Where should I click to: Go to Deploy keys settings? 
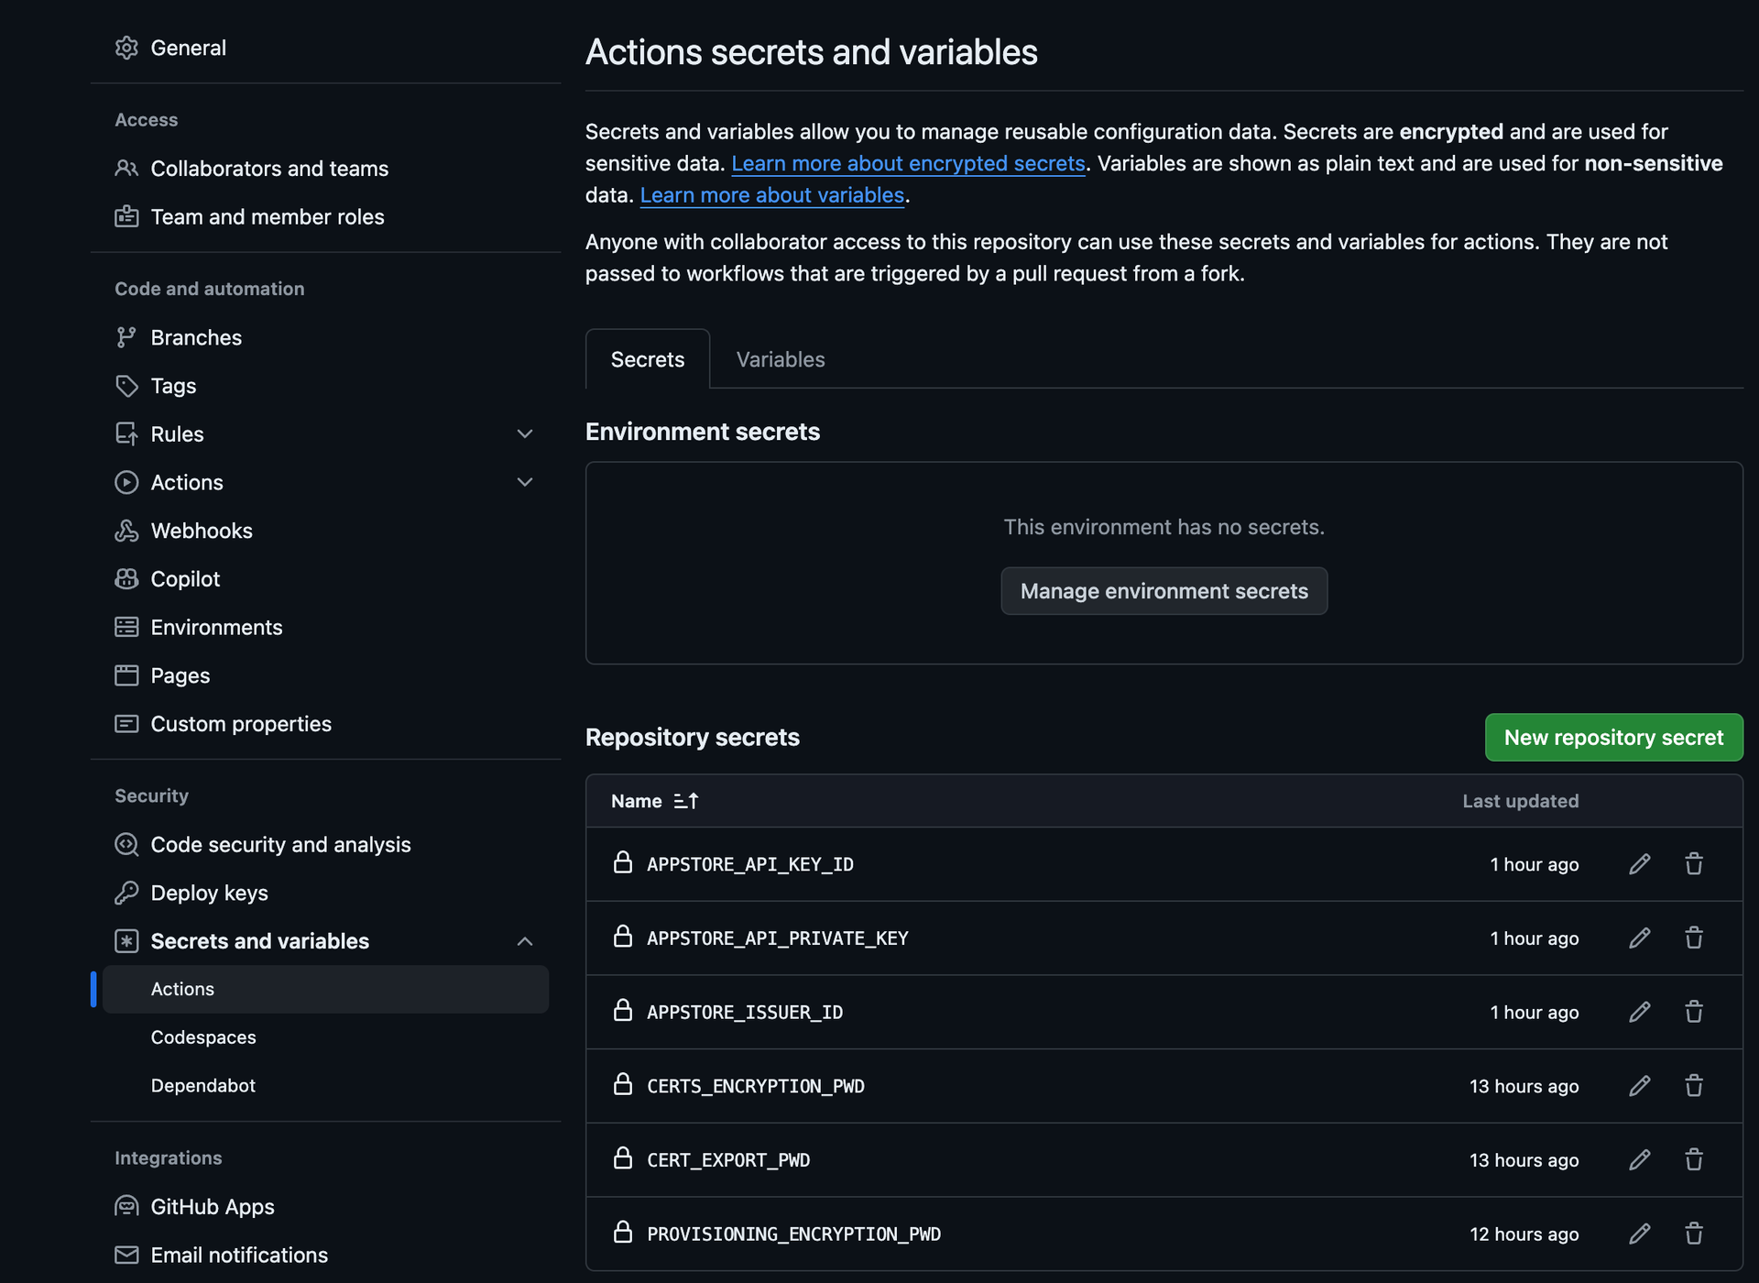(209, 893)
